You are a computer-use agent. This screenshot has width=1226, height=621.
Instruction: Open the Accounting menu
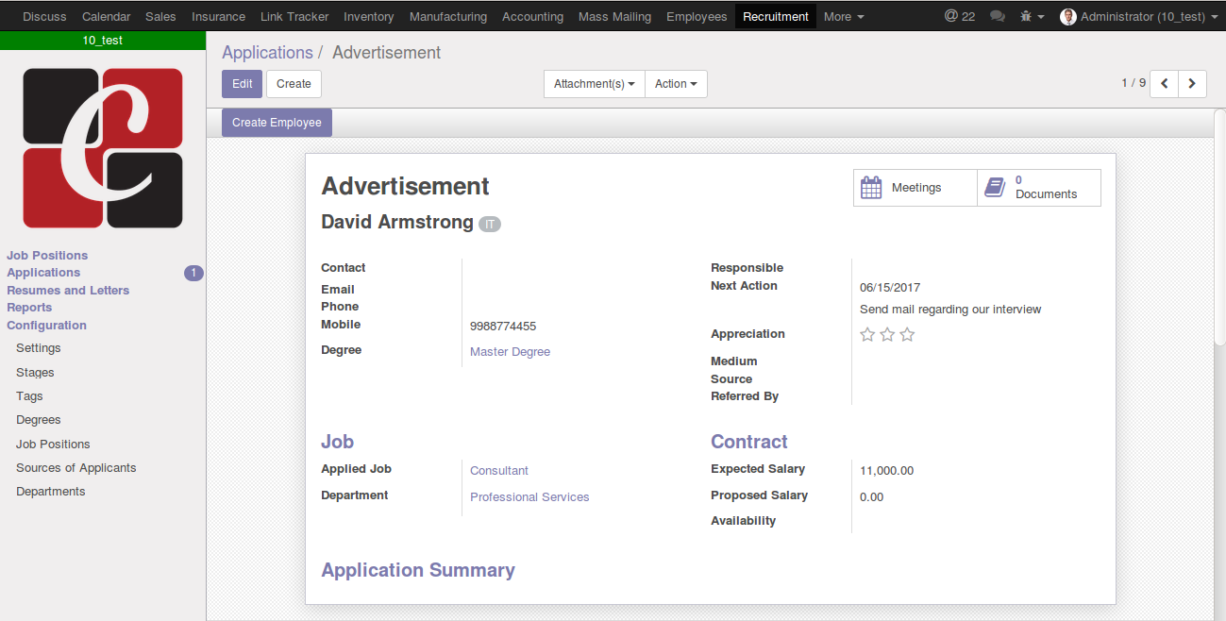pyautogui.click(x=532, y=17)
